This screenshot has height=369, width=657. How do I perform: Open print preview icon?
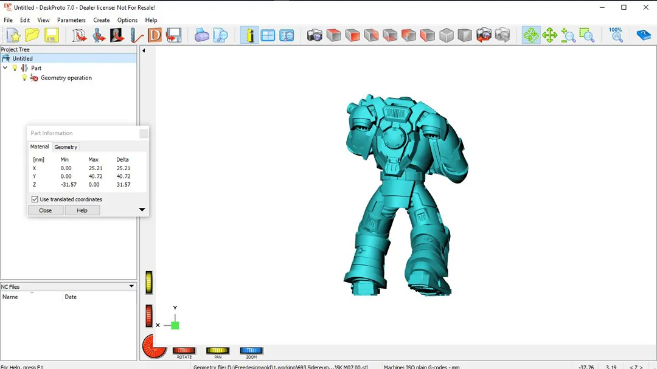coord(220,35)
